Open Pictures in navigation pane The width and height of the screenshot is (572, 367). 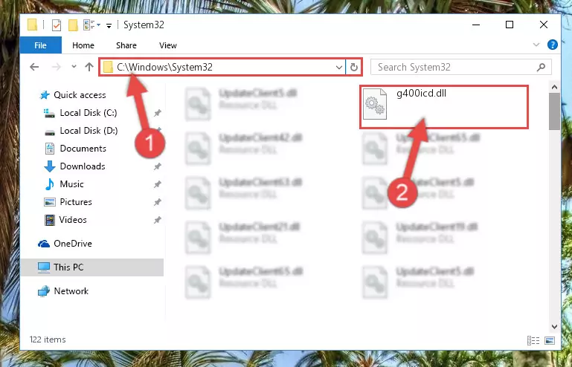pyautogui.click(x=76, y=202)
